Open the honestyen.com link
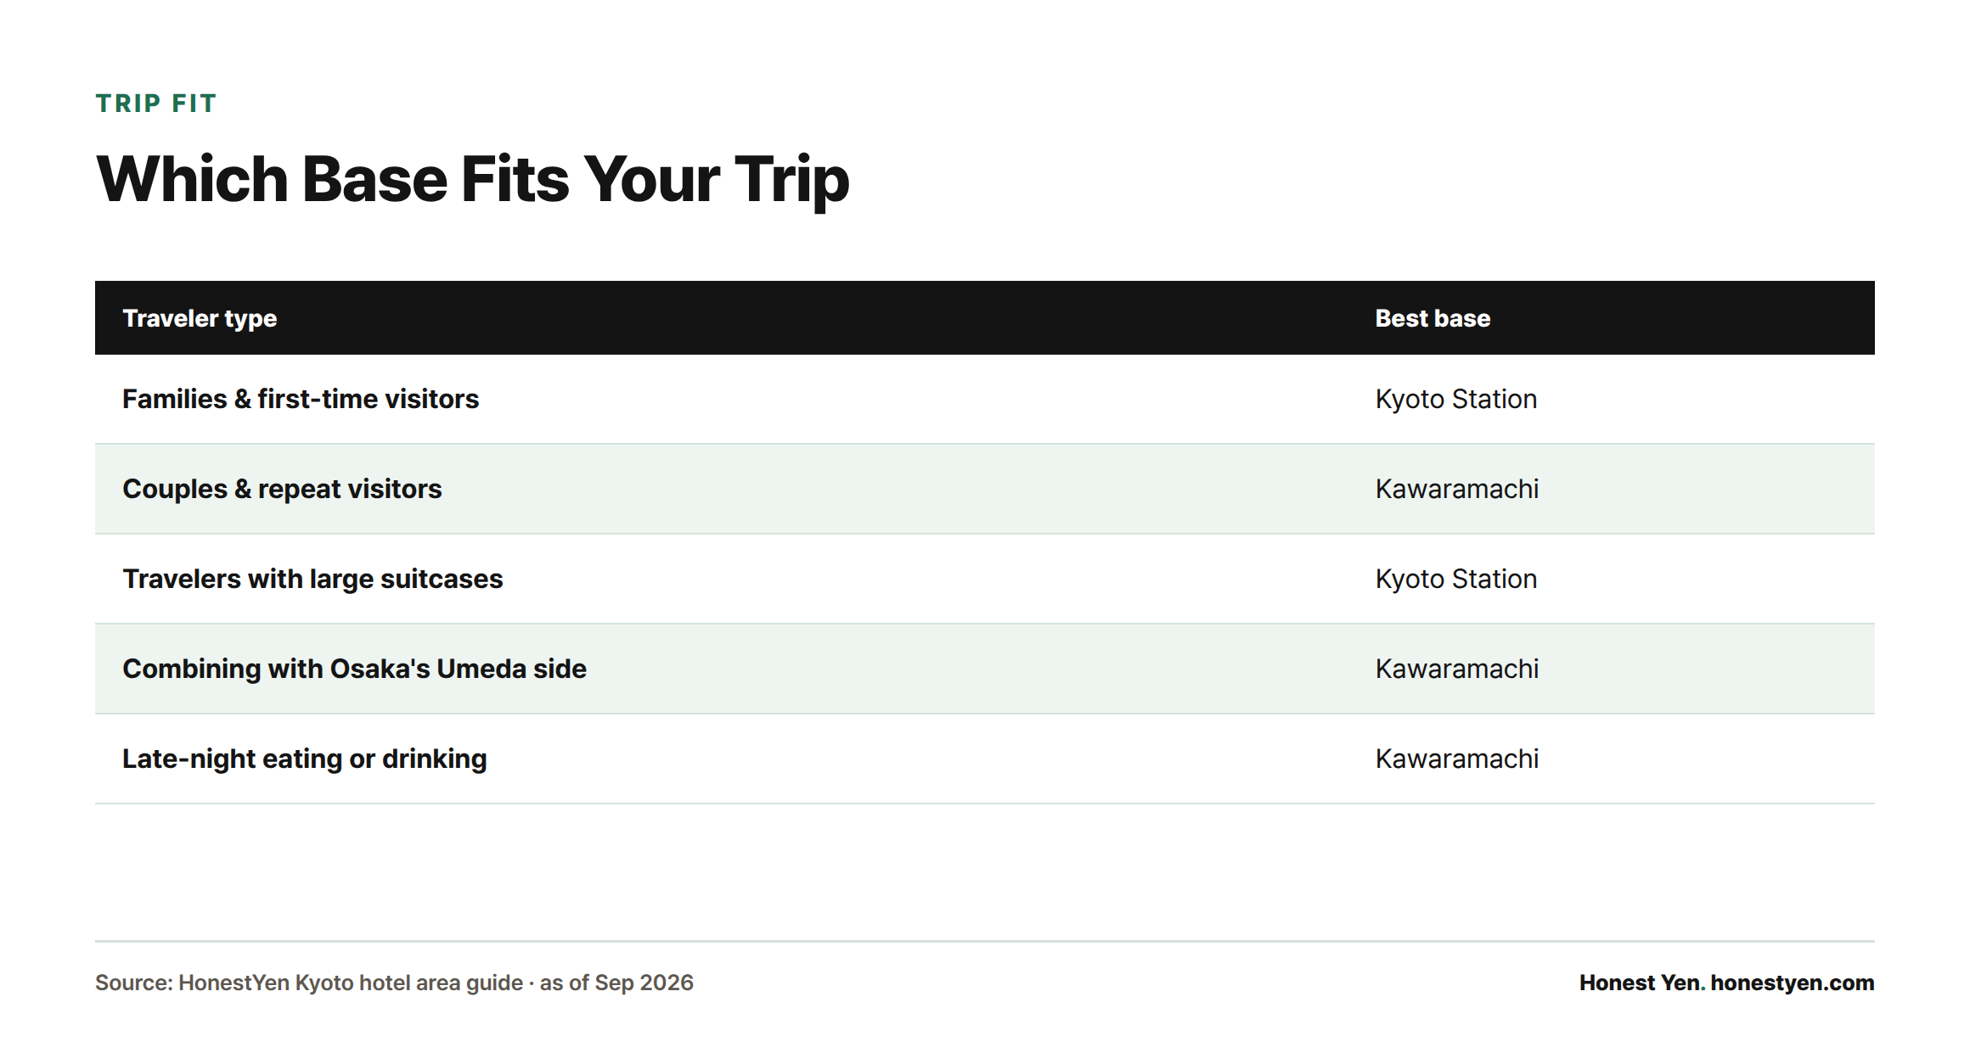 coord(1793,983)
